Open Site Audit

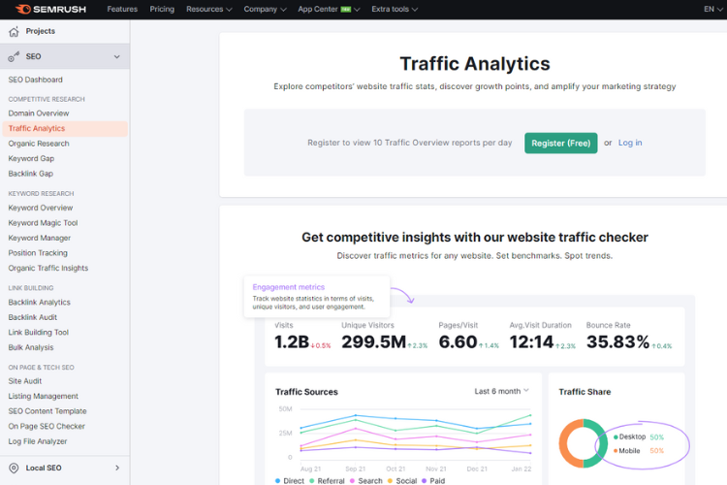tap(24, 381)
